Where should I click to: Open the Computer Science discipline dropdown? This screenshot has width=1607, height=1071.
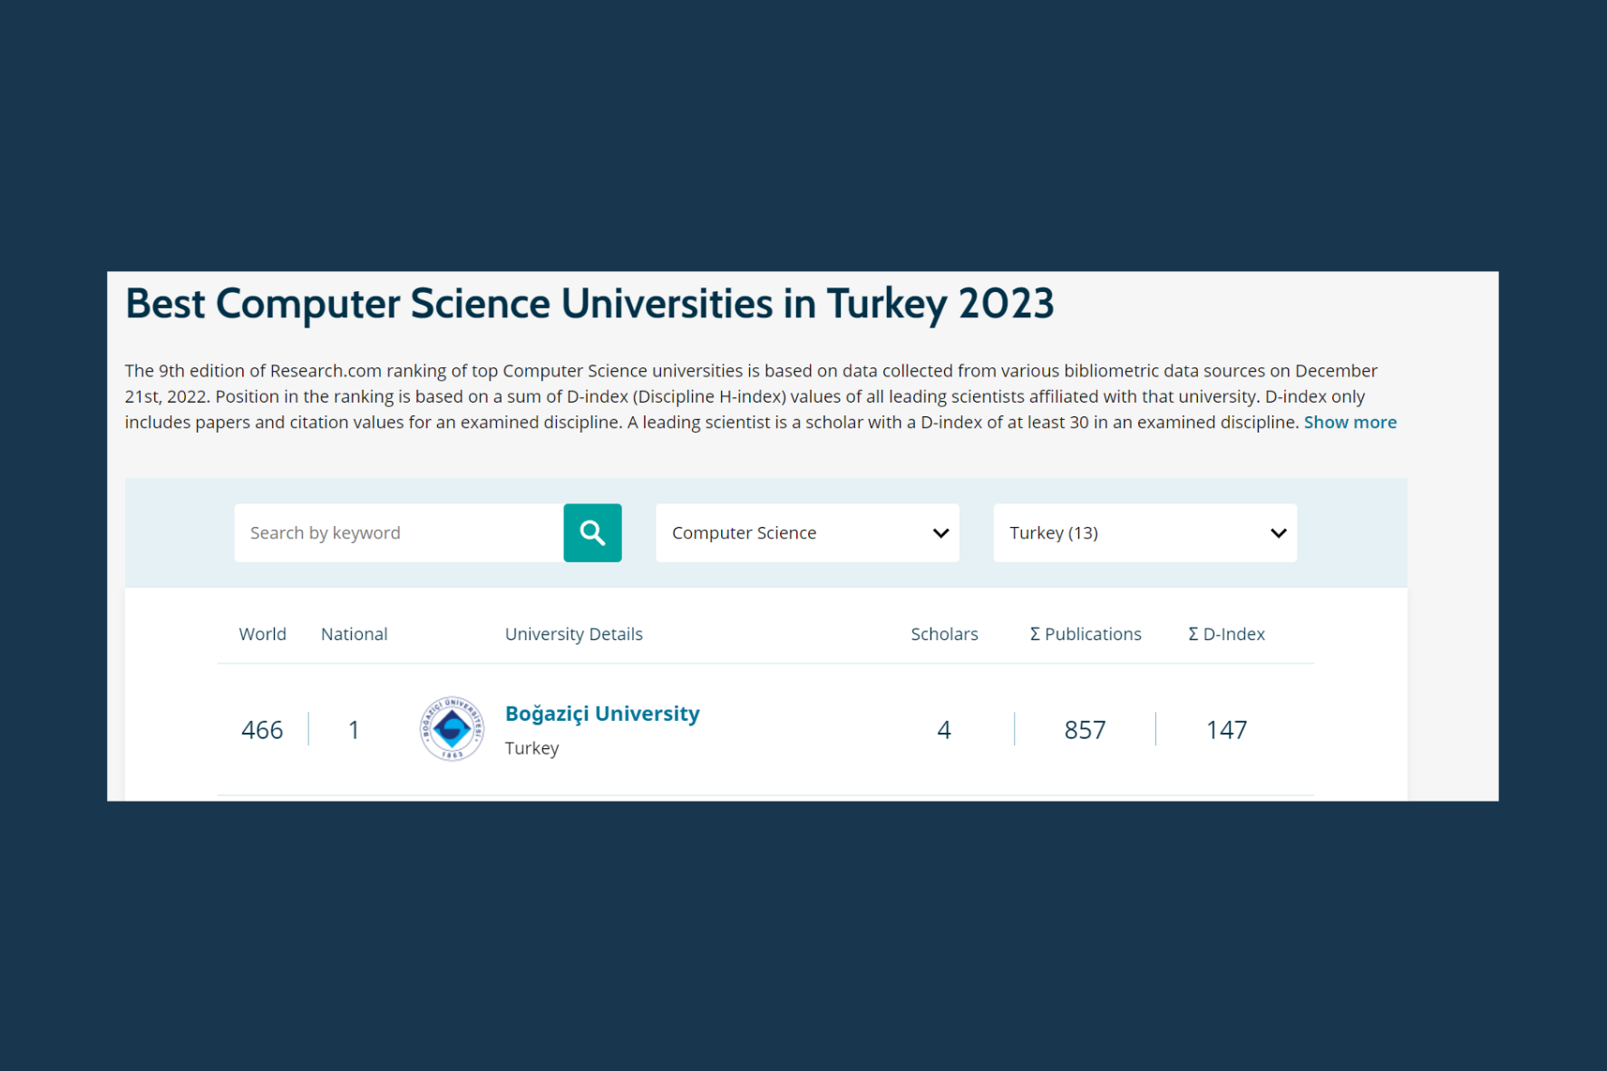tap(789, 533)
